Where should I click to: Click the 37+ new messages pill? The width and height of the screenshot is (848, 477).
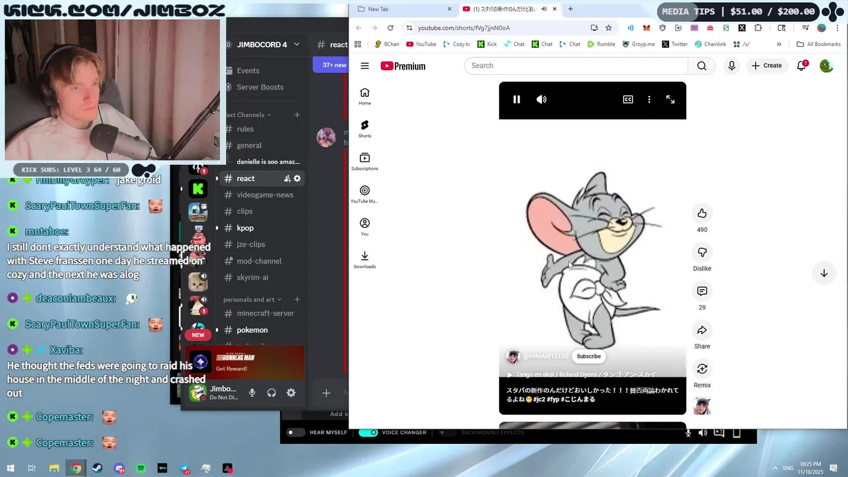[x=331, y=65]
